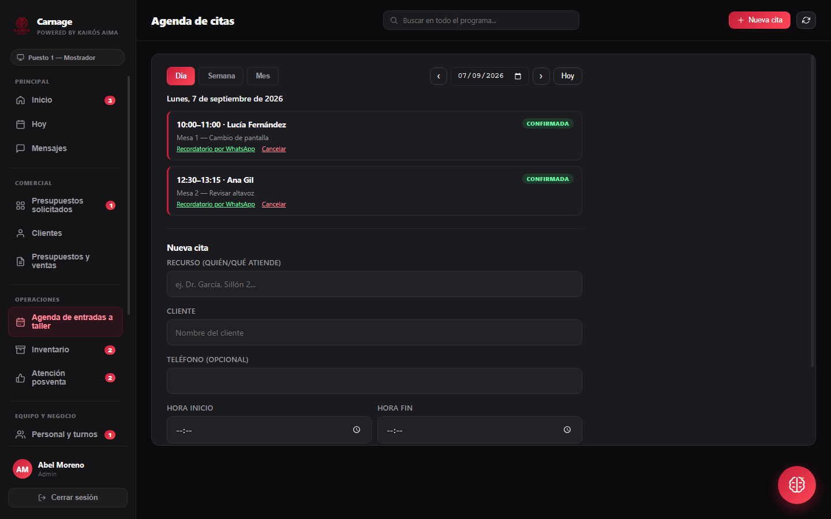
Task: Open Presupuestos y ventas
Action: [x=65, y=261]
